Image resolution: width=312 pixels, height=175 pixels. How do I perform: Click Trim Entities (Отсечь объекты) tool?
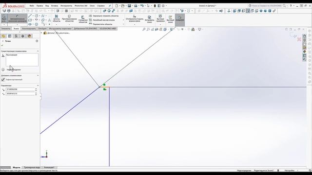[57, 18]
